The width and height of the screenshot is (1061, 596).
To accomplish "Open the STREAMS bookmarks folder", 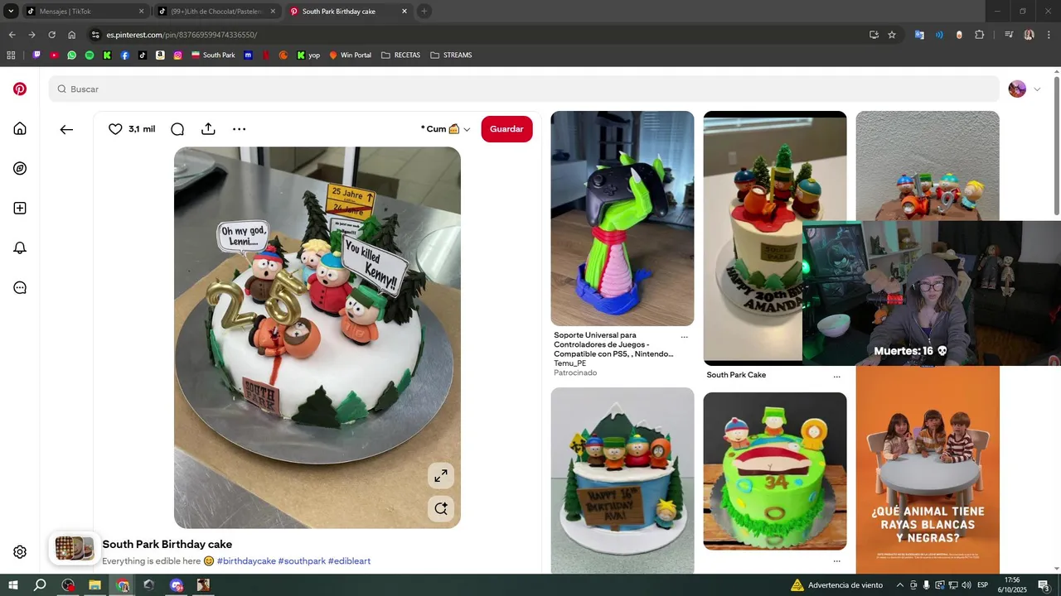I will tap(451, 55).
